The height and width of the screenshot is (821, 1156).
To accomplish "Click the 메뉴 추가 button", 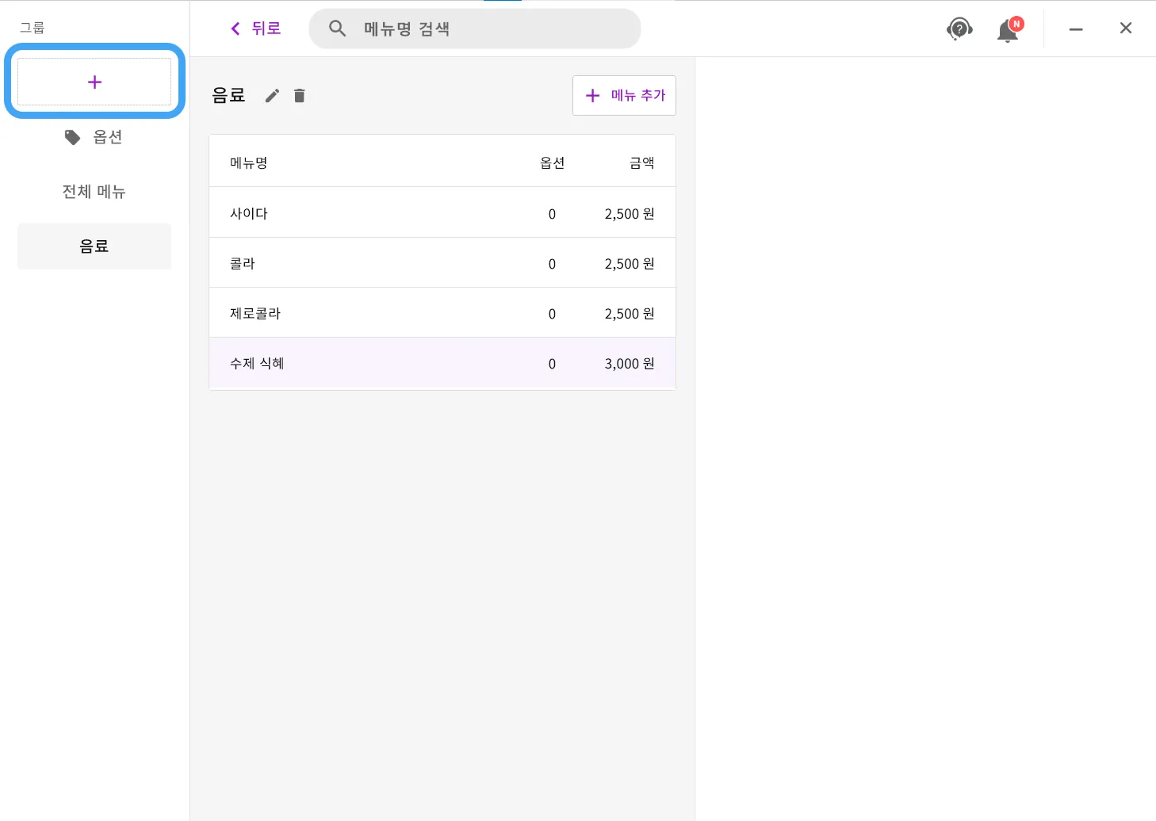I will (624, 95).
